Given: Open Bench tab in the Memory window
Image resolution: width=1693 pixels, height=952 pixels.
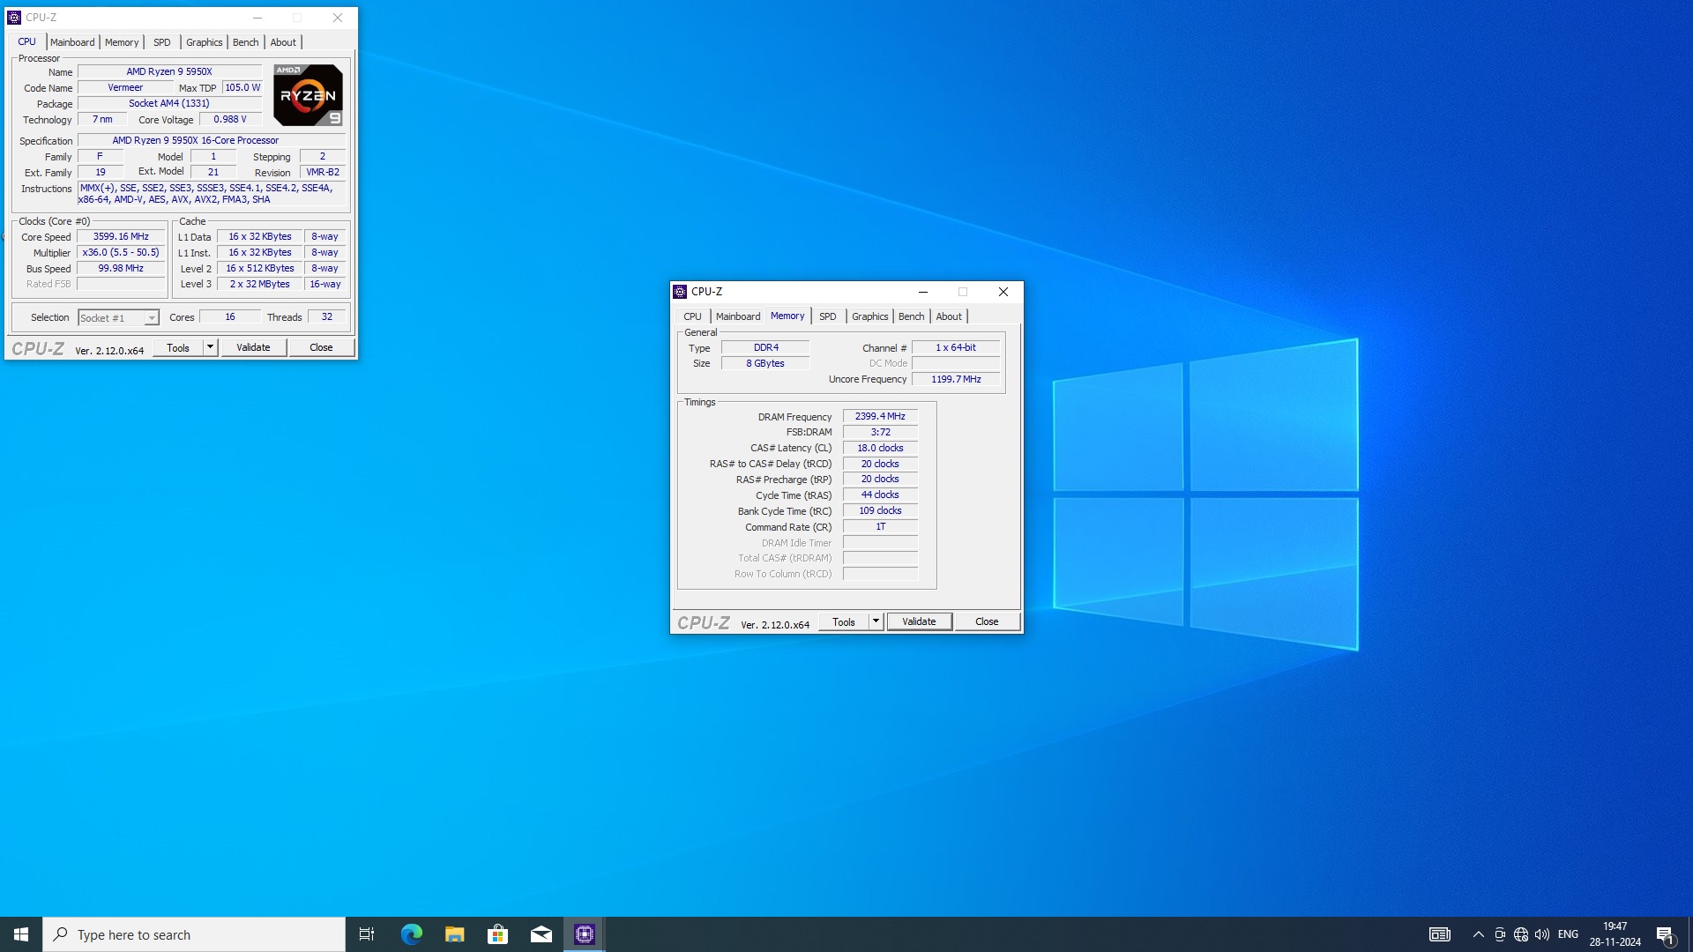Looking at the screenshot, I should tap(912, 316).
